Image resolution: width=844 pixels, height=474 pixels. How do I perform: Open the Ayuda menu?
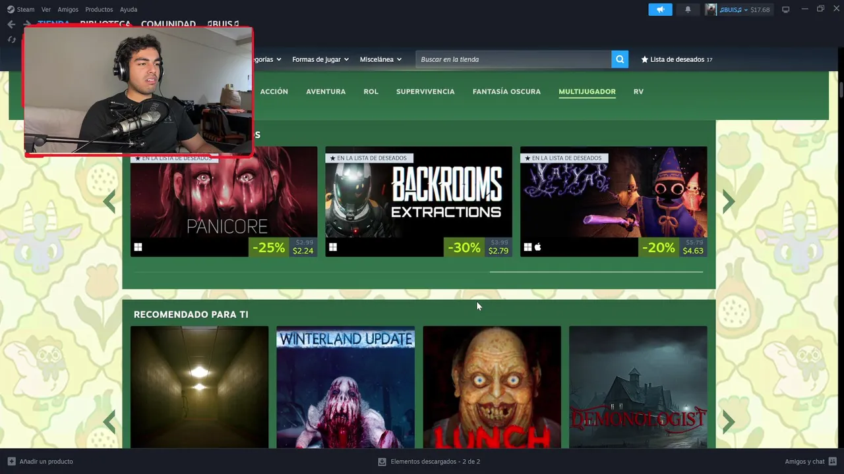129,9
